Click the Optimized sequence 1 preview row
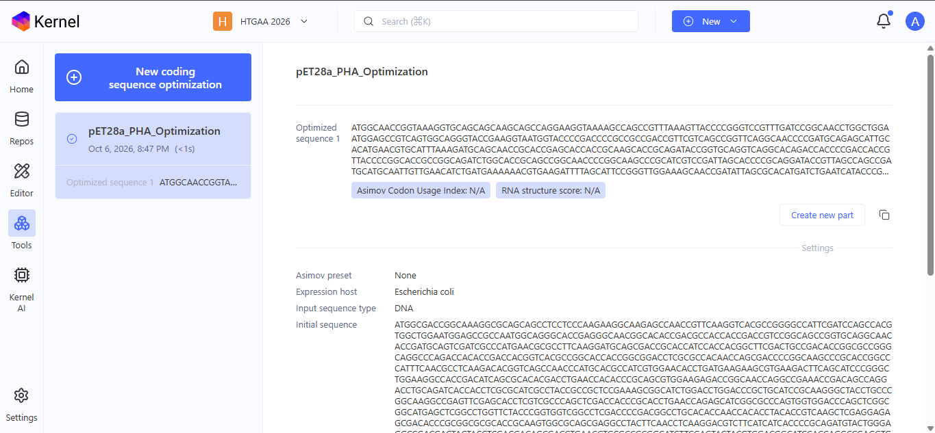 coord(153,183)
